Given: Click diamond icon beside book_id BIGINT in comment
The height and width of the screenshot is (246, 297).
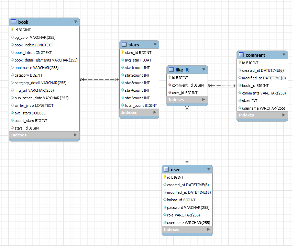Looking at the screenshot, I should [240, 85].
